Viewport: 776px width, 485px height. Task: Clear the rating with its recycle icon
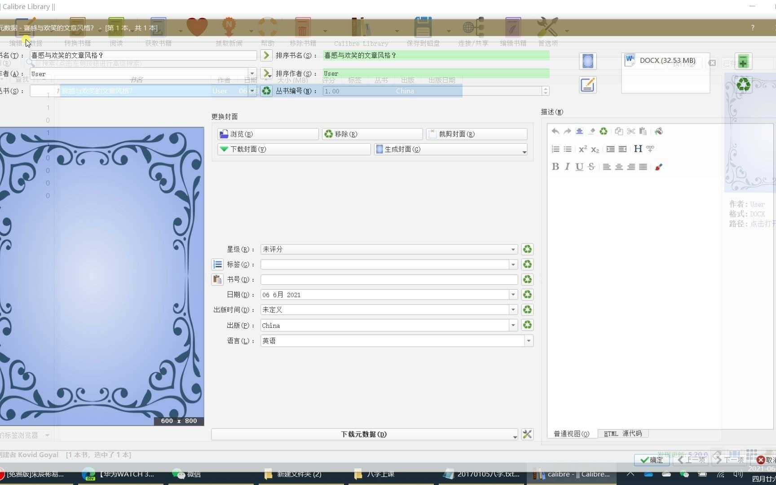pos(527,249)
